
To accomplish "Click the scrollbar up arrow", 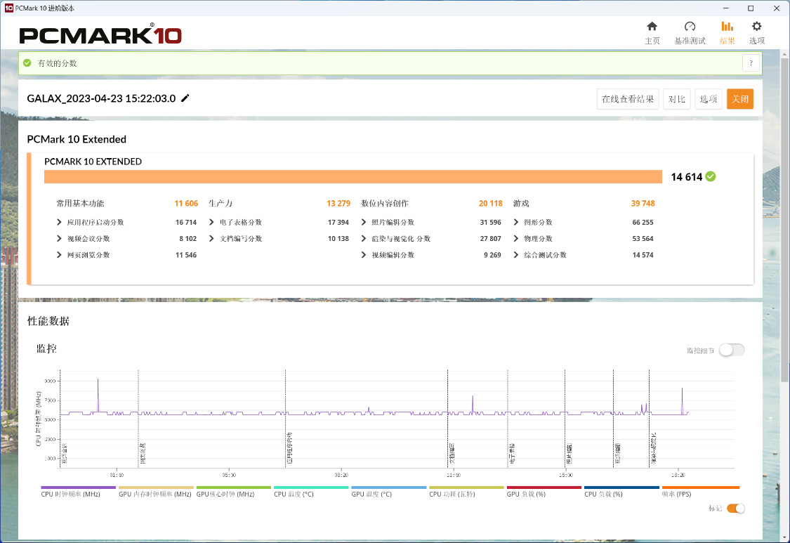I will [784, 53].
